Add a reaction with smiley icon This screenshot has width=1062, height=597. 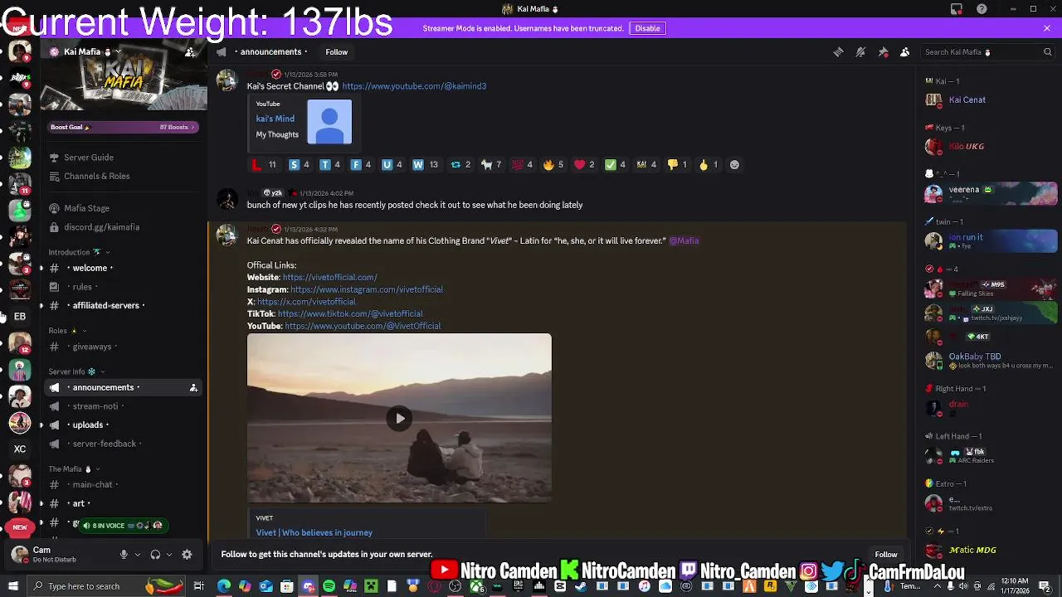point(734,164)
